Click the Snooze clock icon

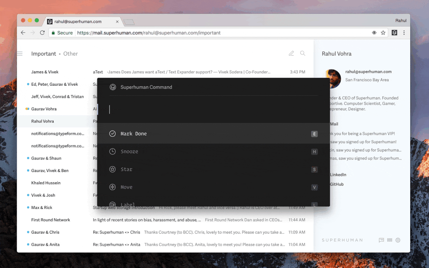pyautogui.click(x=113, y=151)
